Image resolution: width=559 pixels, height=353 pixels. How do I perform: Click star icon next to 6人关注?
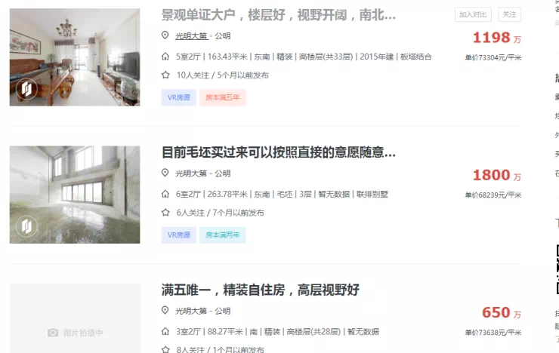pyautogui.click(x=165, y=213)
